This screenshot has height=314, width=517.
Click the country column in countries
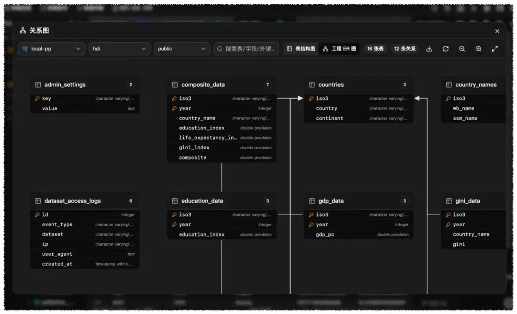pyautogui.click(x=359, y=108)
